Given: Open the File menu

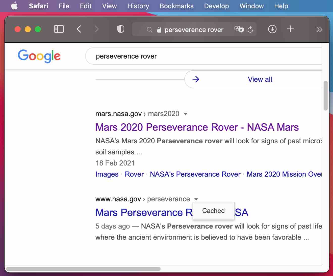Looking at the screenshot, I should [64, 6].
